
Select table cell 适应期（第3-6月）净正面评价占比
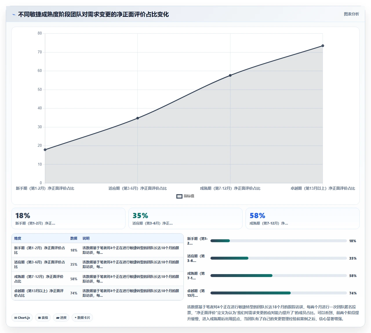40,265
